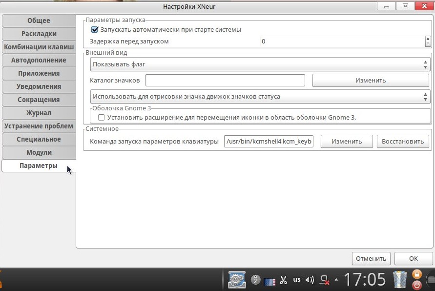Screen dimensions: 435x291
Task: Click the volume speaker tray icon
Action: tap(309, 280)
